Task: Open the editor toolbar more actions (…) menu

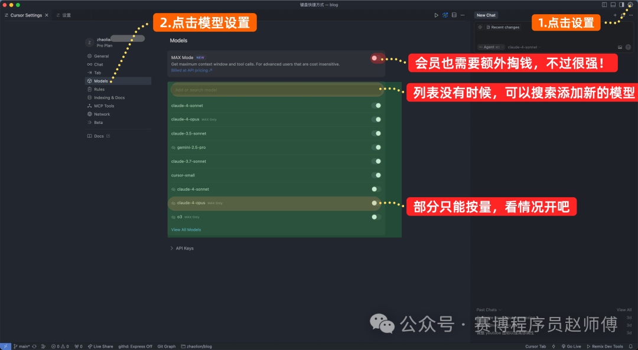Action: 463,15
